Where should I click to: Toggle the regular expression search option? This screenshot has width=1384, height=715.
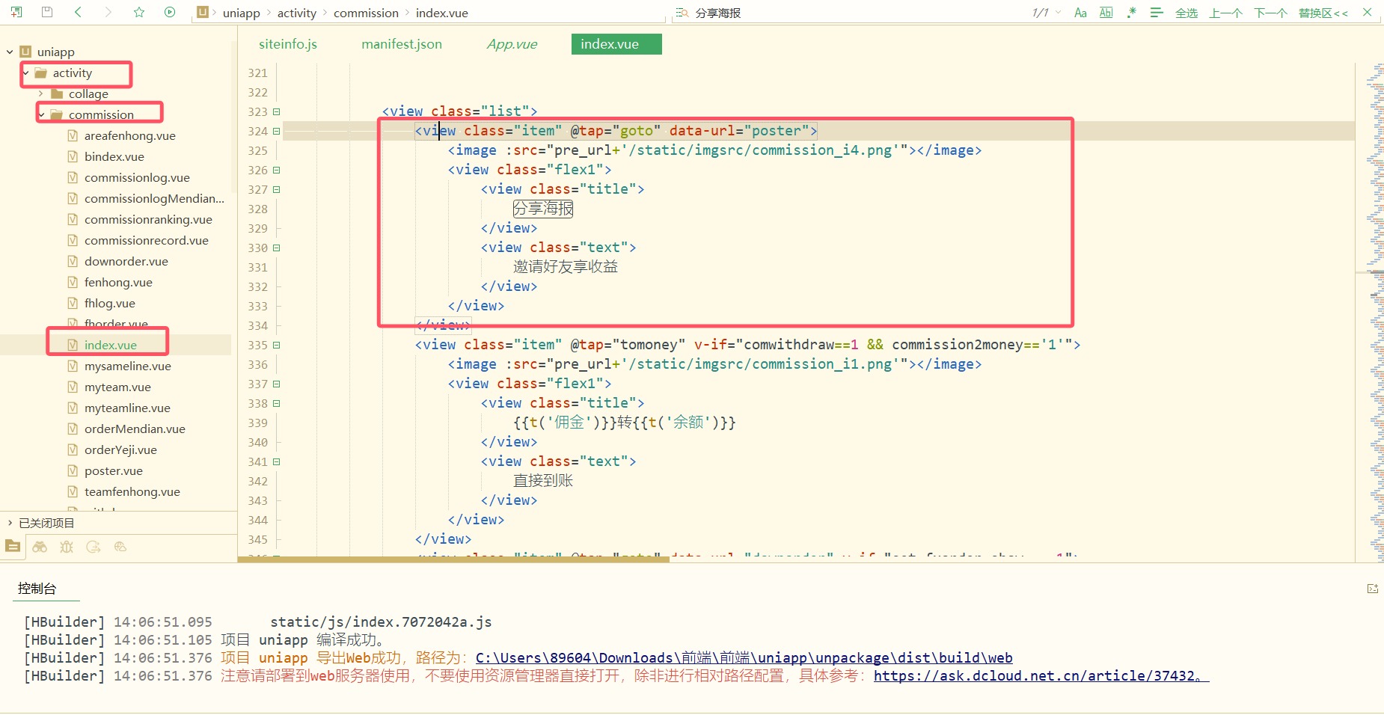(1131, 13)
